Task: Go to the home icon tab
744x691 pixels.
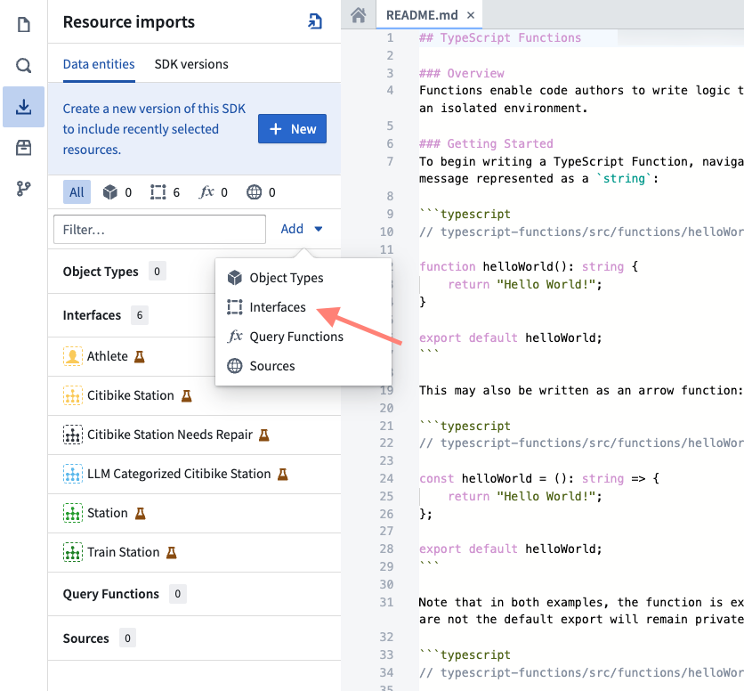Action: click(358, 15)
